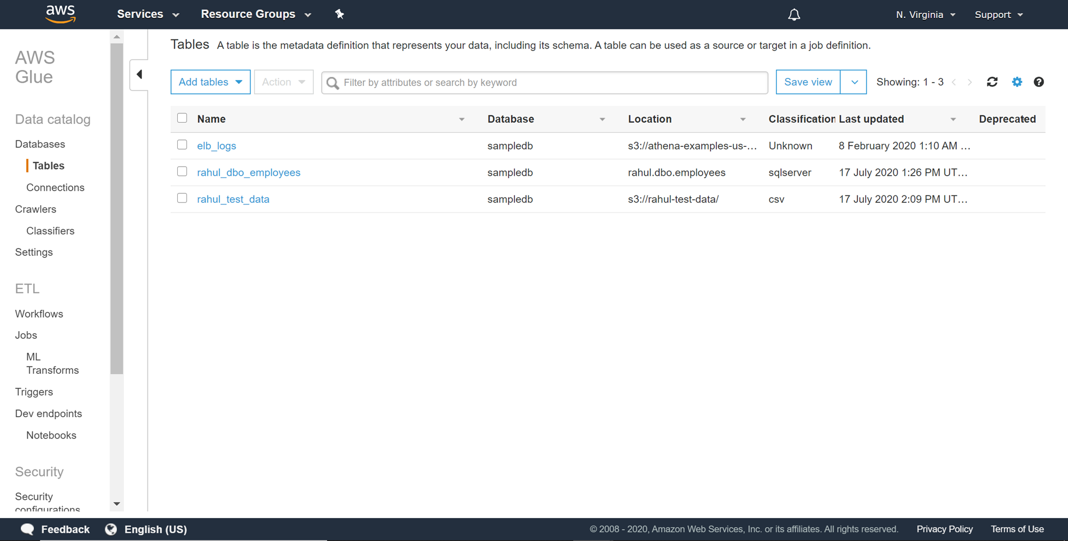Click the csv classification cell
Screen dimensions: 1068x541
click(776, 199)
